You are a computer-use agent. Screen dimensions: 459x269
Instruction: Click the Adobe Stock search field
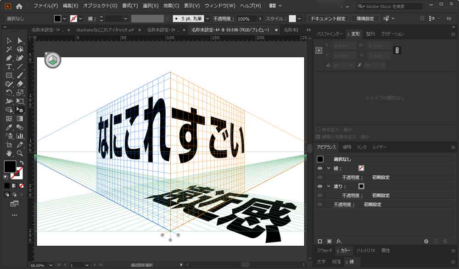(x=390, y=6)
